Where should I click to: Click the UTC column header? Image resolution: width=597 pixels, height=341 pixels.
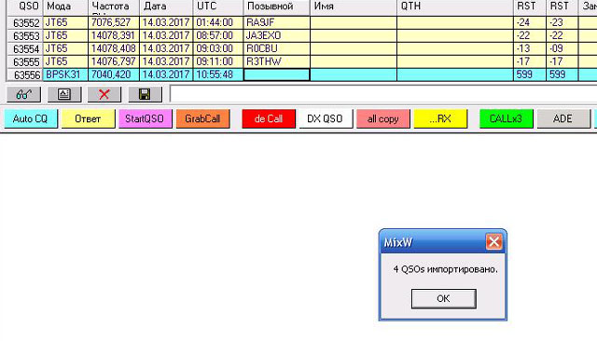click(x=218, y=7)
